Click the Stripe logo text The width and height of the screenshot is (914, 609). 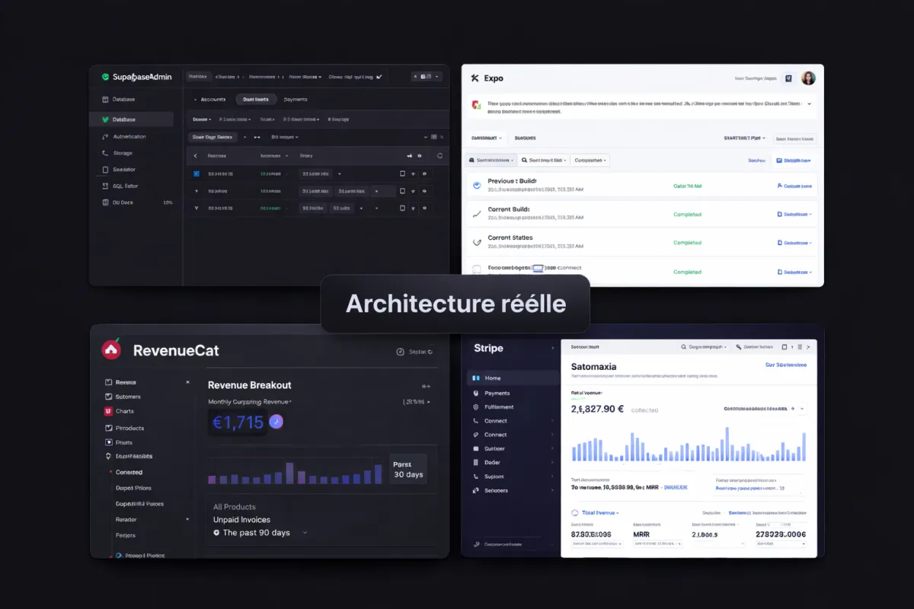[488, 348]
